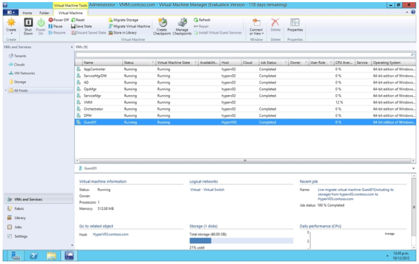Click the Resume button in ribbon
This screenshot has height=264, width=419.
pyautogui.click(x=57, y=32)
